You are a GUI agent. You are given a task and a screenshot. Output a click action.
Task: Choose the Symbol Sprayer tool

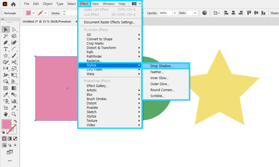click(6, 101)
